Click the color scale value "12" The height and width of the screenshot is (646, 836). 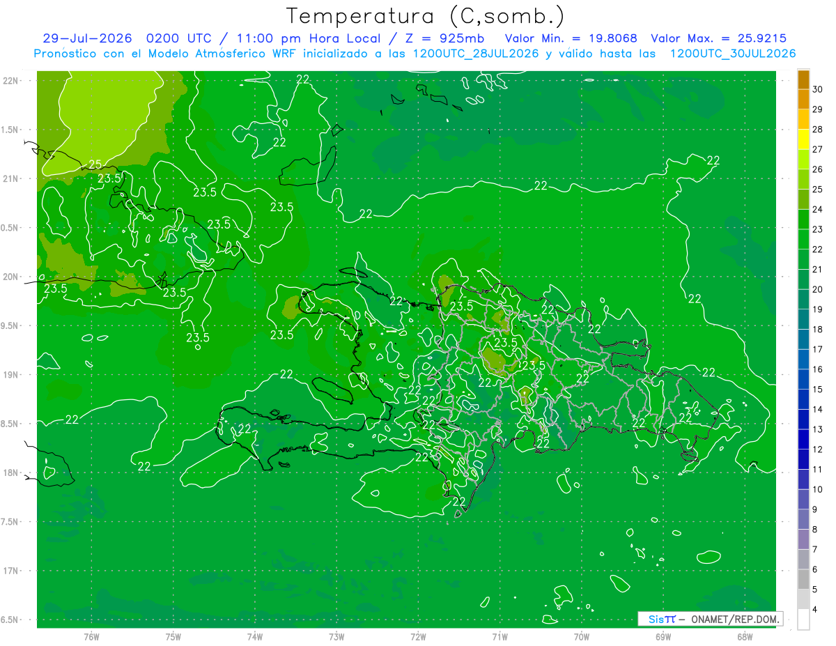(x=817, y=449)
